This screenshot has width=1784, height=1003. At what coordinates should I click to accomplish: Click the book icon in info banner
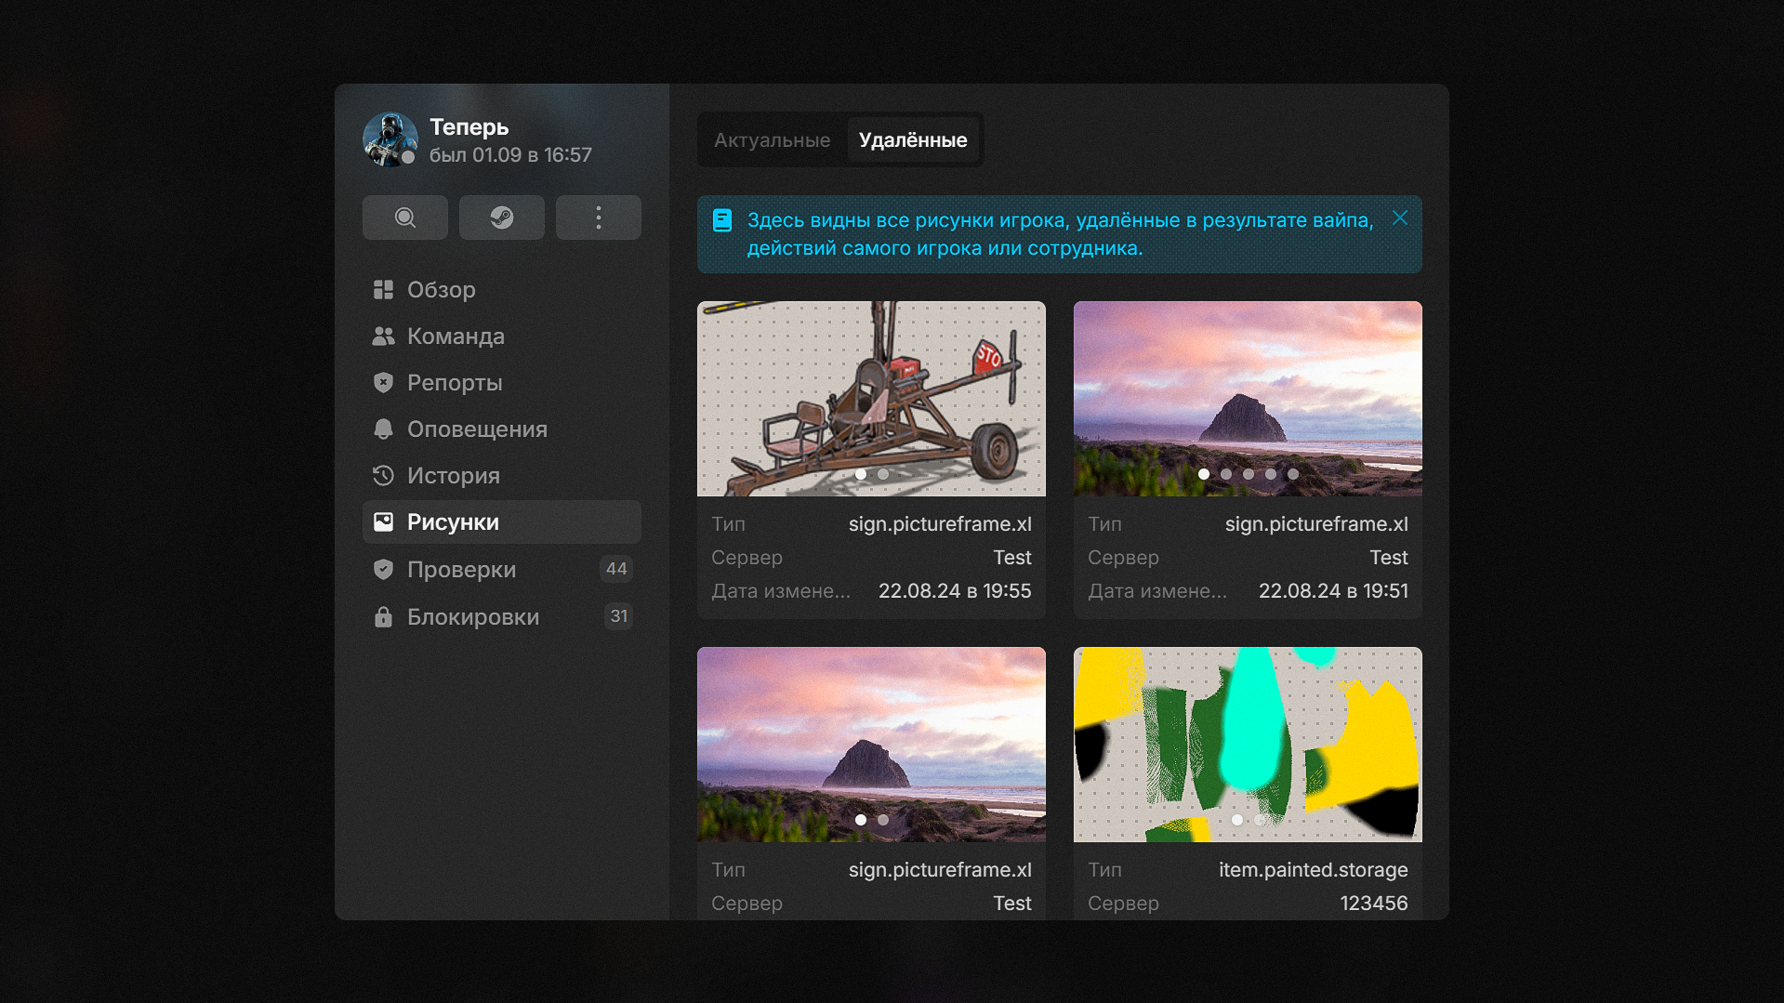[722, 220]
